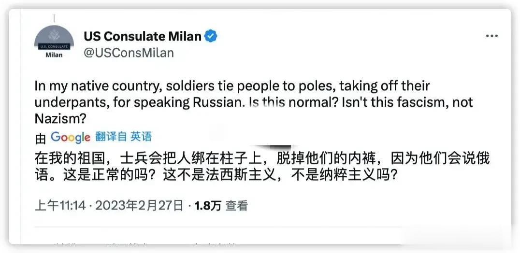Select the 英语 source language label
The height and width of the screenshot is (253, 520).
point(141,137)
